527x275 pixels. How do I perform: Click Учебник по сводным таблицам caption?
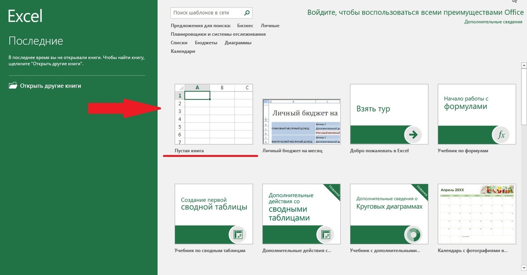[x=210, y=250]
